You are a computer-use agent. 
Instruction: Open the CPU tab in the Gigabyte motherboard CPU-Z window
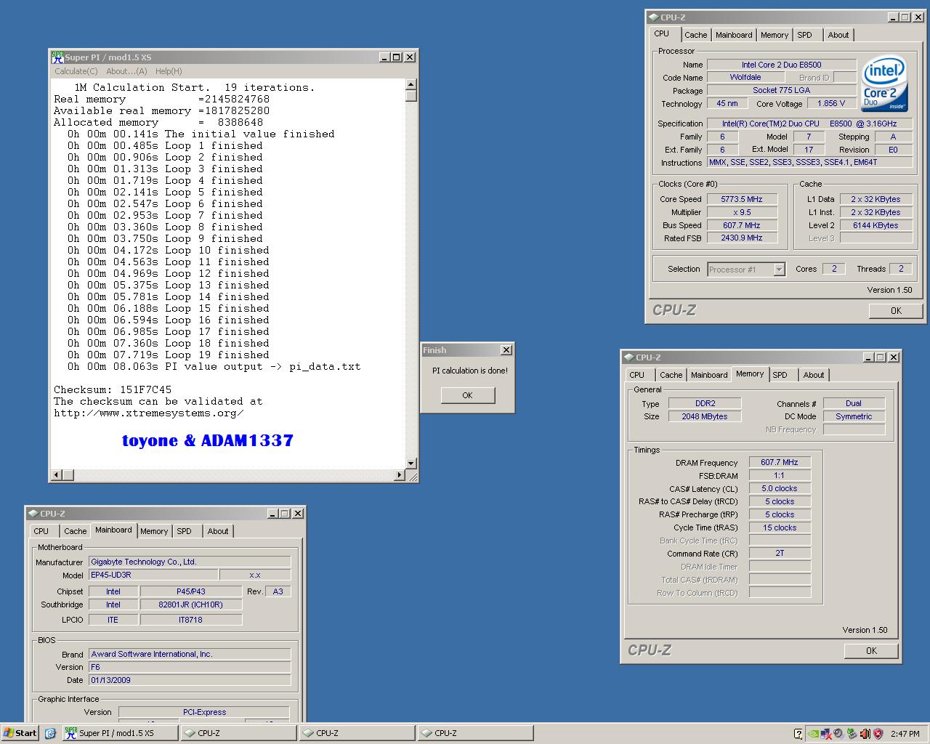(x=41, y=531)
